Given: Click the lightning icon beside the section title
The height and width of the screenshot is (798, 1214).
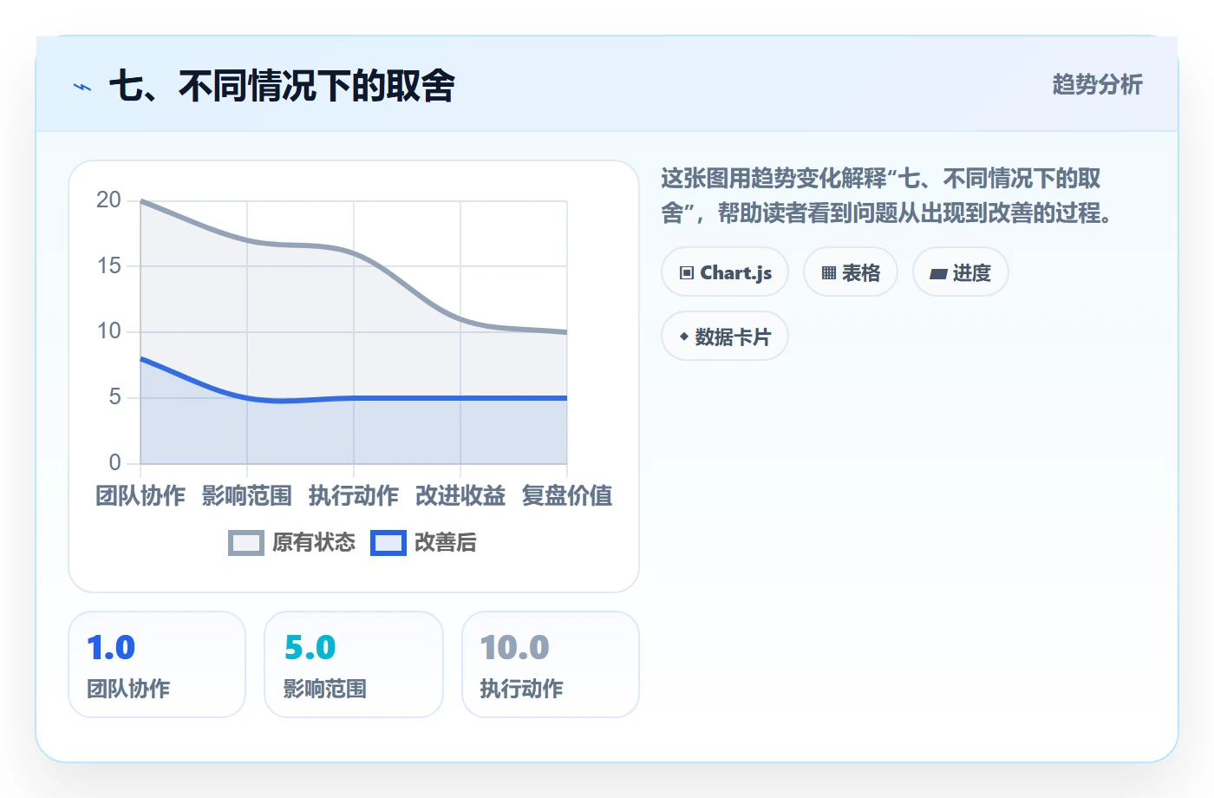Looking at the screenshot, I should pyautogui.click(x=82, y=87).
